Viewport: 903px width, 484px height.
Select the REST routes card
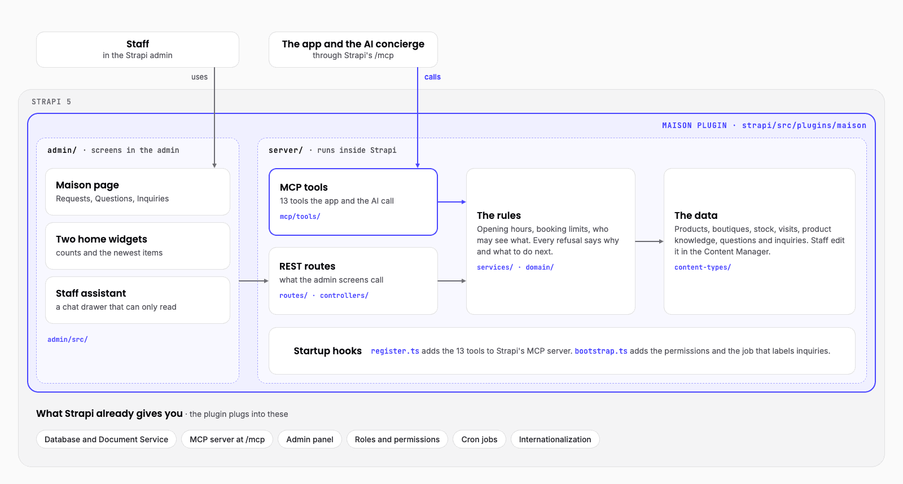[x=353, y=281]
